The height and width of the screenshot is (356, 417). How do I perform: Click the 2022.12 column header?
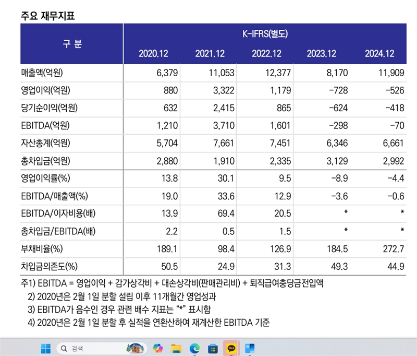click(266, 54)
